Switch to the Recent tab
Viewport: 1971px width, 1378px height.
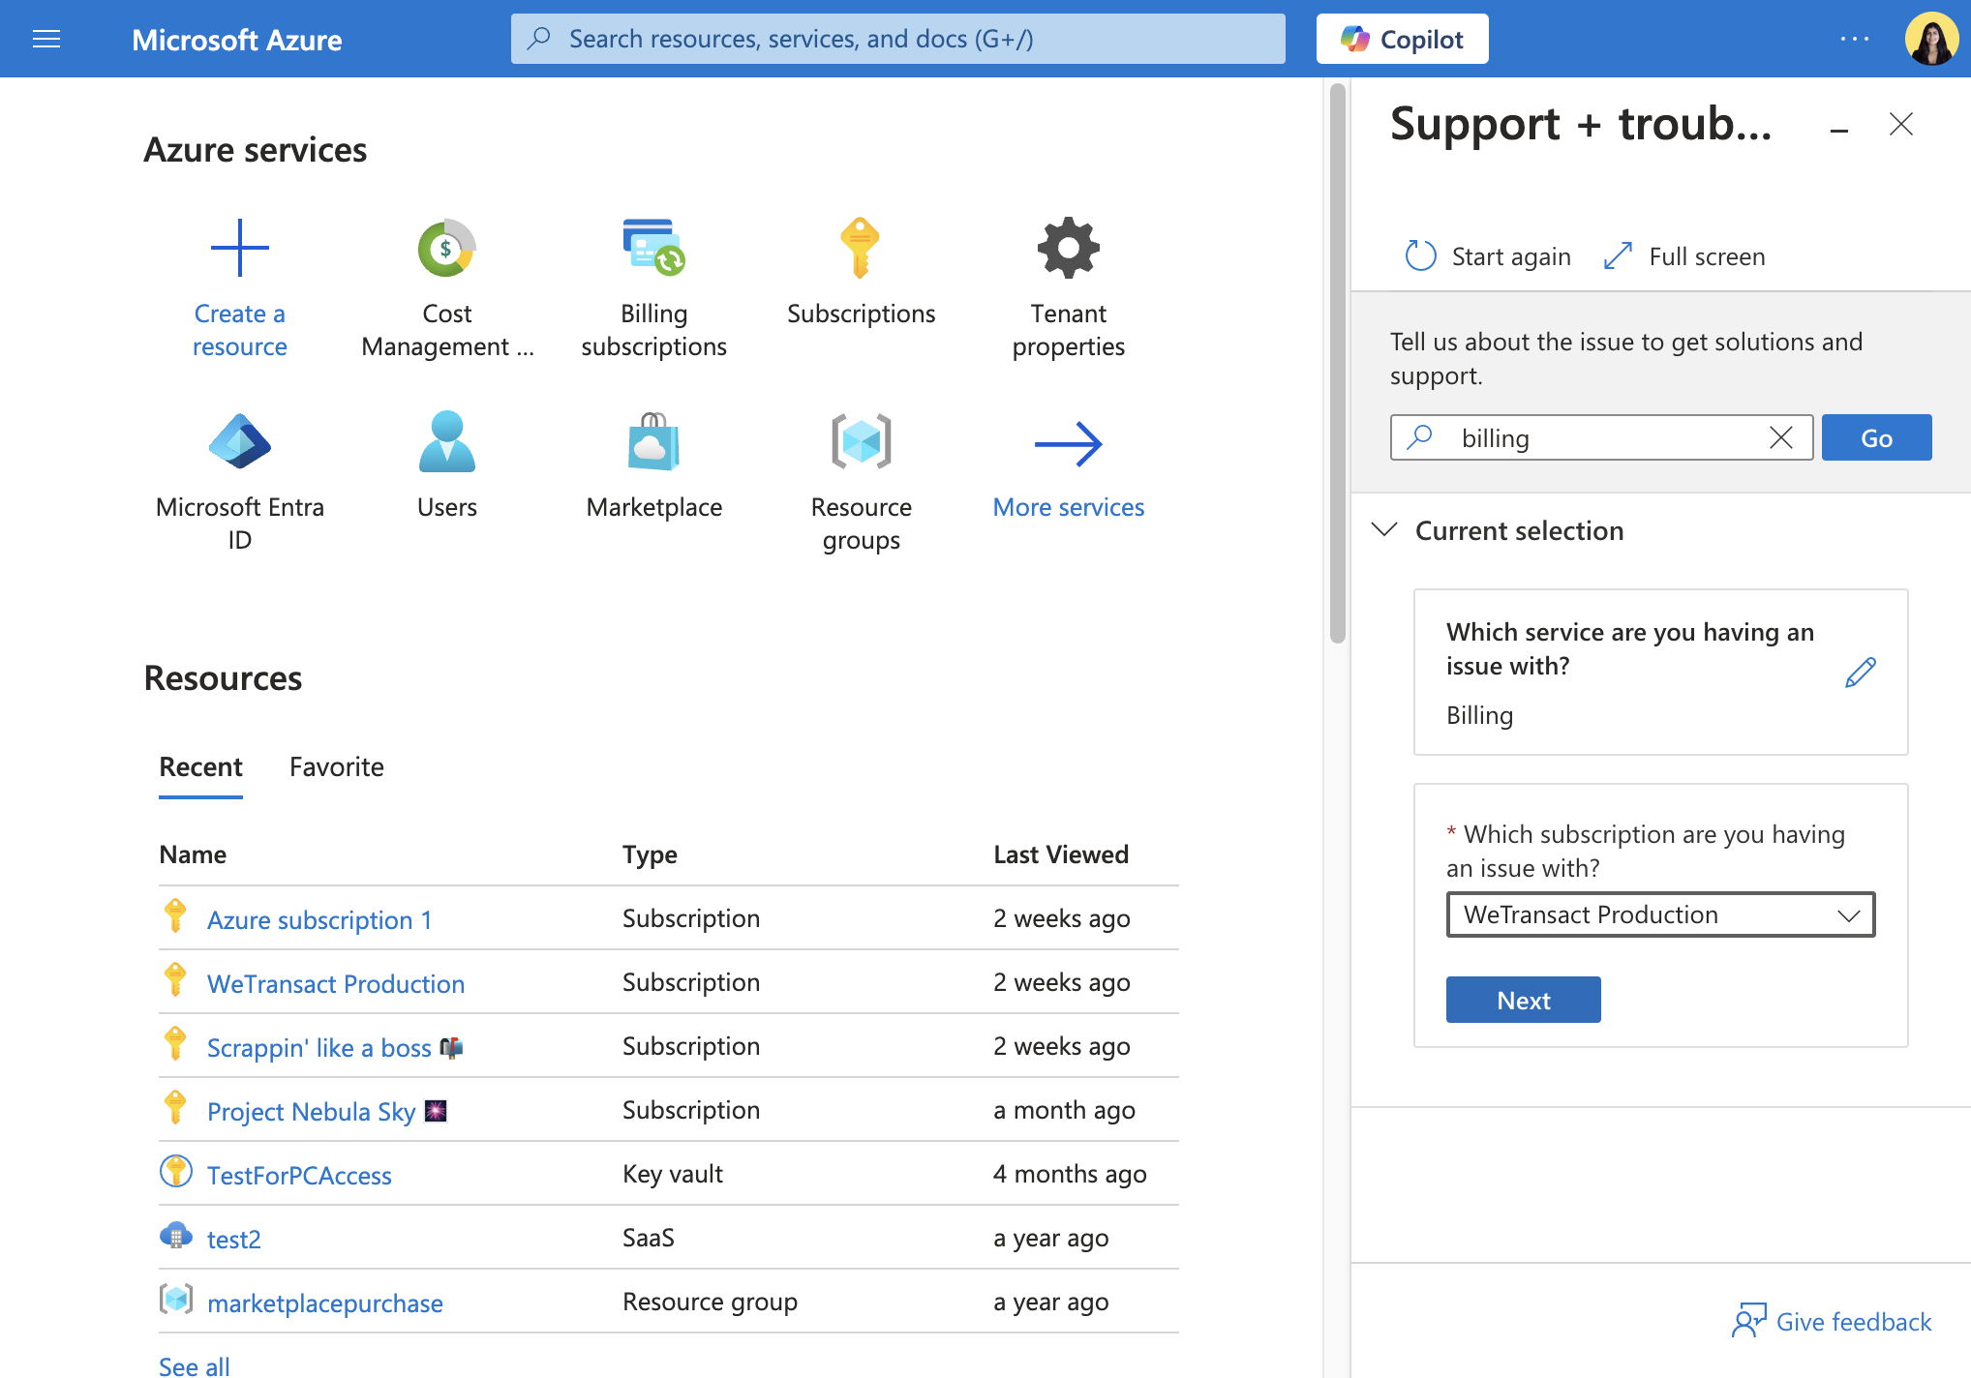tap(200, 767)
